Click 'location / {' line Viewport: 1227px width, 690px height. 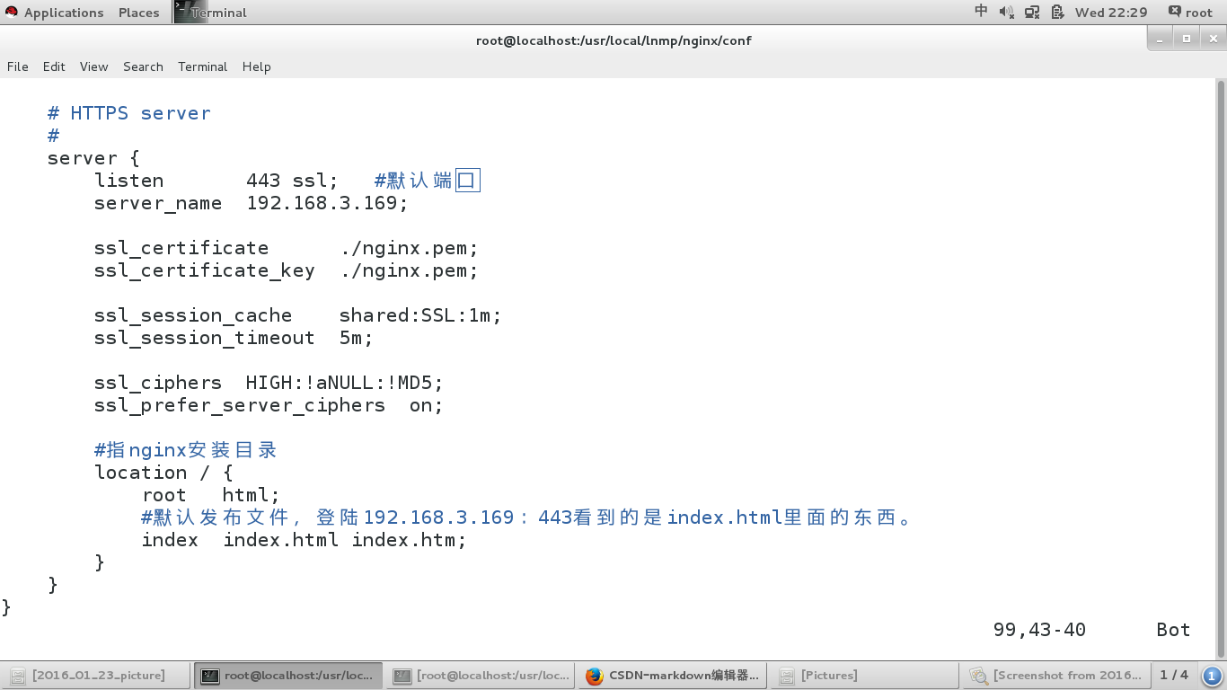coord(163,473)
